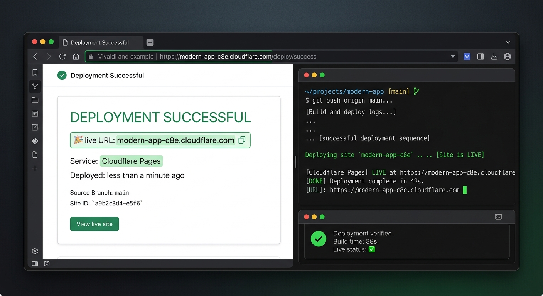This screenshot has height=296, width=543.
Task: Click the View live site button
Action: [94, 224]
